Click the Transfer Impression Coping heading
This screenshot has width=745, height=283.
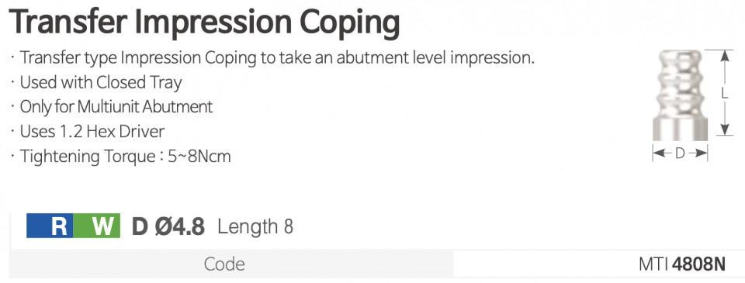[x=204, y=23]
